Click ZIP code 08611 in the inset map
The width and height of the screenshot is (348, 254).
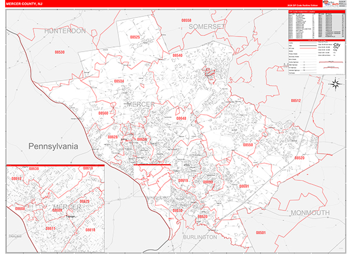[x=50, y=228]
